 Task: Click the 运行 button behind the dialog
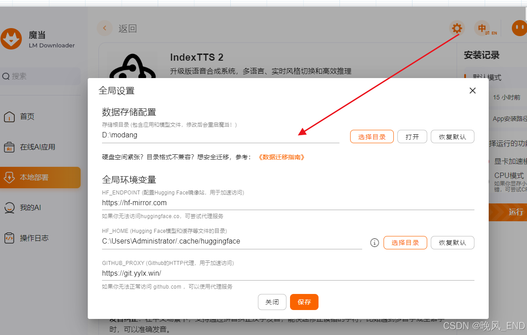point(508,212)
